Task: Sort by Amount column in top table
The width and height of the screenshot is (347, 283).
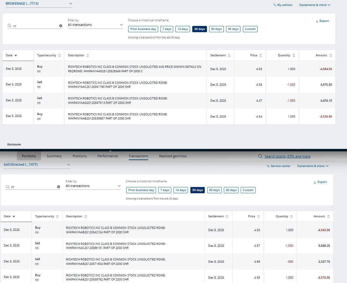Action: tap(331, 55)
